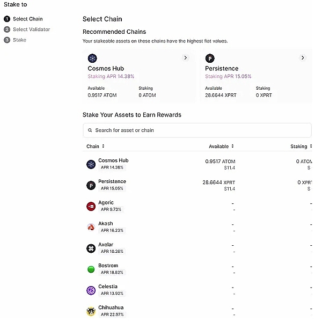The height and width of the screenshot is (322, 322).
Task: Select the Axelar chain icon
Action: (91, 248)
